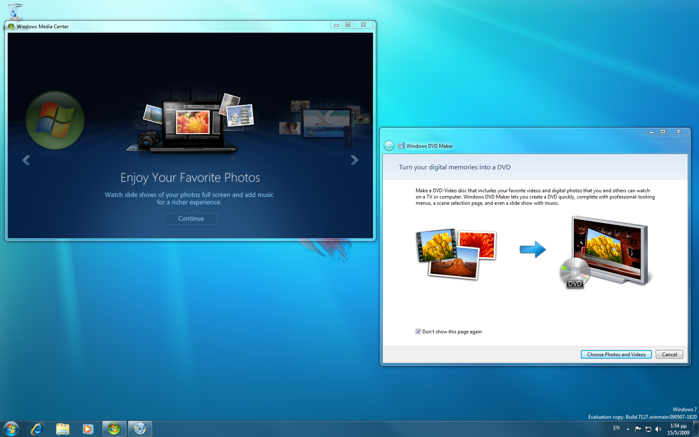Cancel the DVD Maker dialog
Screen dimensions: 699x437
pyautogui.click(x=669, y=355)
